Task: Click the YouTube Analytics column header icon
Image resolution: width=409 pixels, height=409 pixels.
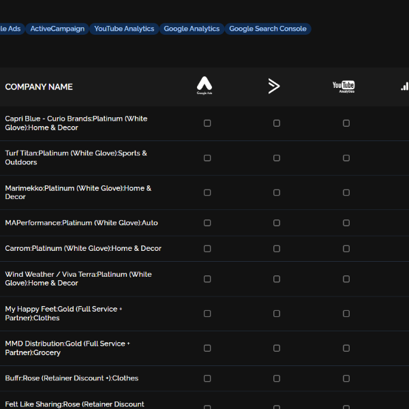Action: 344,86
